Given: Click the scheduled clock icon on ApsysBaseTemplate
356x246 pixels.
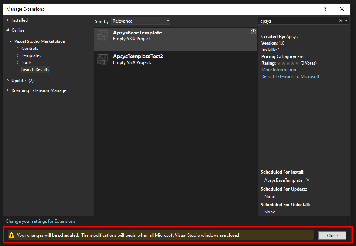Looking at the screenshot, I should [253, 32].
